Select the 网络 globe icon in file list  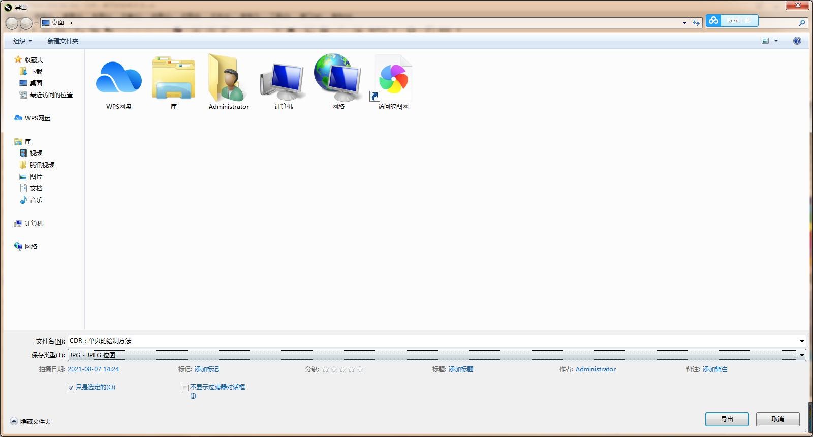point(338,79)
